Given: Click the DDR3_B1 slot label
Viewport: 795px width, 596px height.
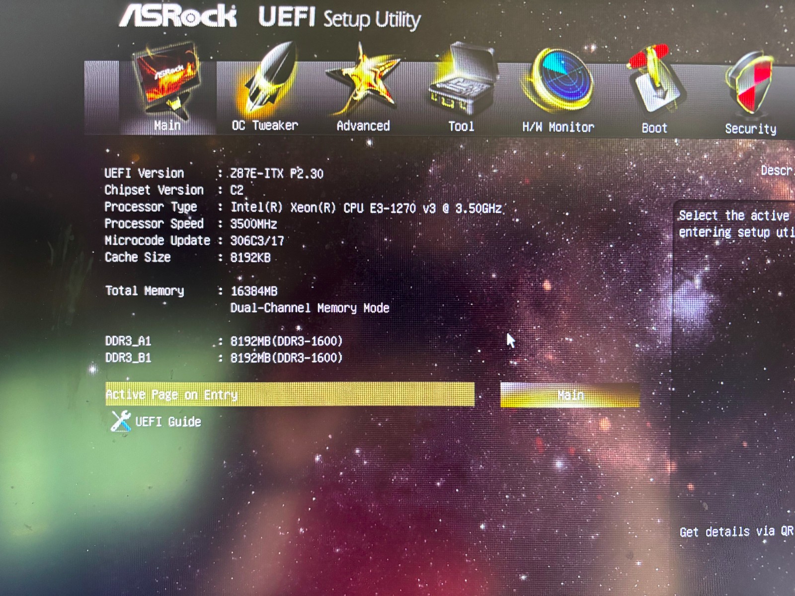Looking at the screenshot, I should coord(128,358).
